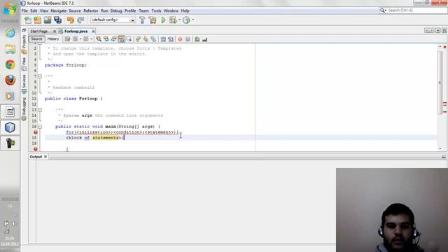Close the Forloop.java tab
The width and height of the screenshot is (448, 252).
[x=93, y=31]
